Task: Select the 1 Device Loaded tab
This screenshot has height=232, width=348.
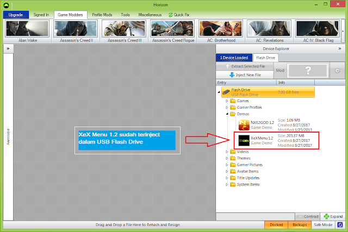Action: 234,58
